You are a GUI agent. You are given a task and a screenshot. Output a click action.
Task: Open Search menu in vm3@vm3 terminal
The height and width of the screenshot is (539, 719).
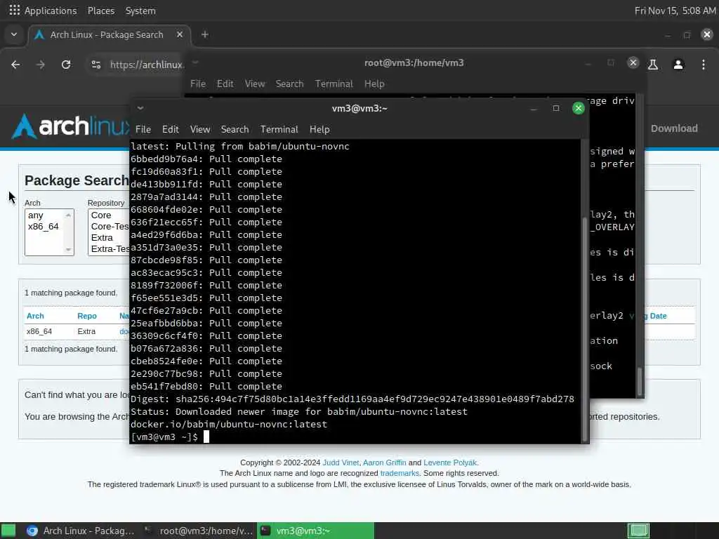coord(235,129)
